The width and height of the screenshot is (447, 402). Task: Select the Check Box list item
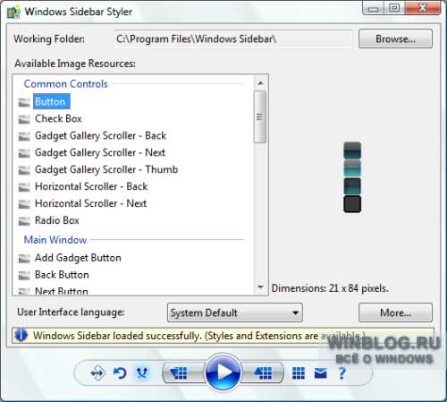(x=58, y=118)
